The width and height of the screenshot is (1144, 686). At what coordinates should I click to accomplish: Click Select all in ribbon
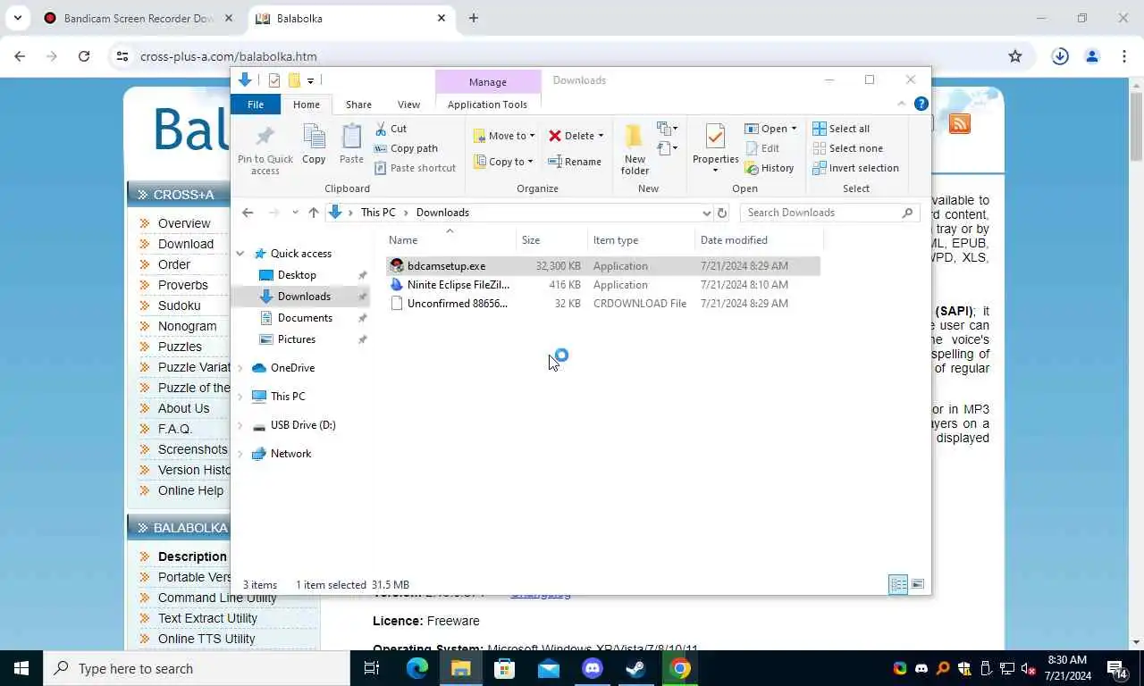[841, 129]
